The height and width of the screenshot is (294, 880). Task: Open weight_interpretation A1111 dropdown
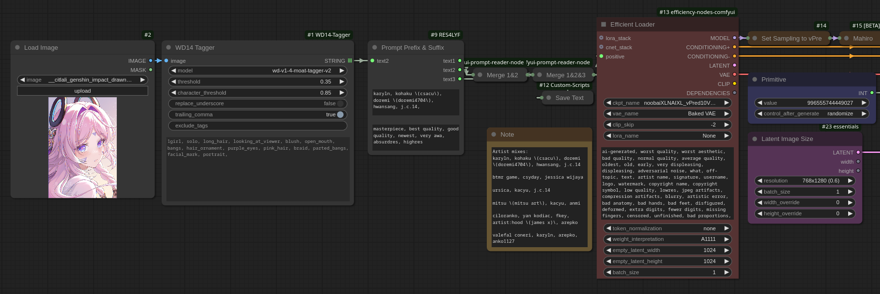click(x=668, y=239)
